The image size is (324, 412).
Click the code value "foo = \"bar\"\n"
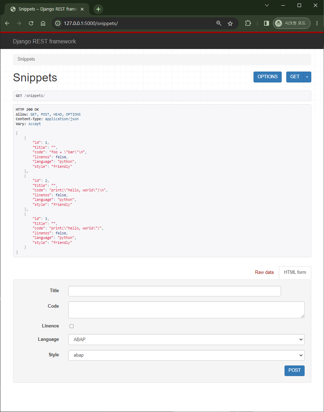[x=68, y=152]
